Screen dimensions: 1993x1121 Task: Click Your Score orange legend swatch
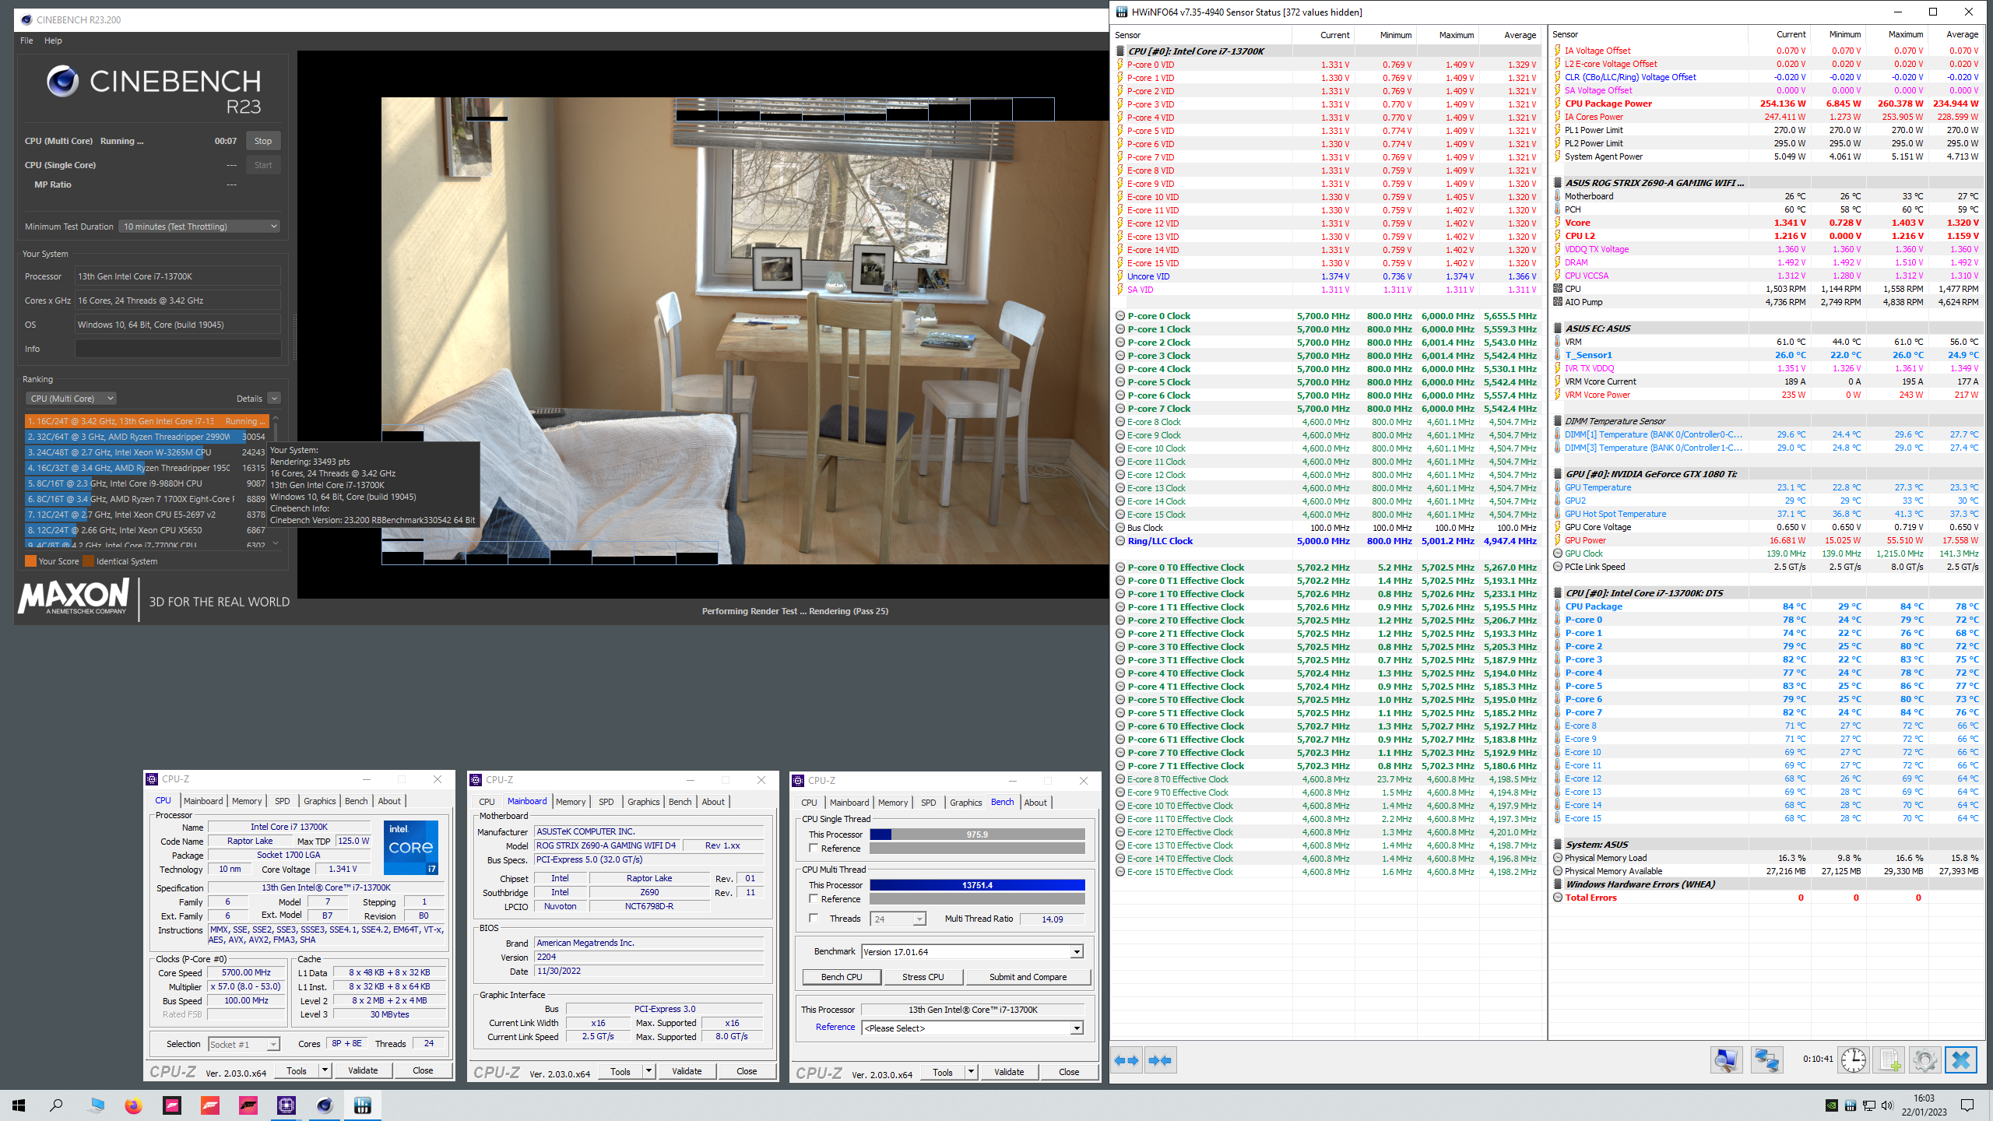pos(30,561)
